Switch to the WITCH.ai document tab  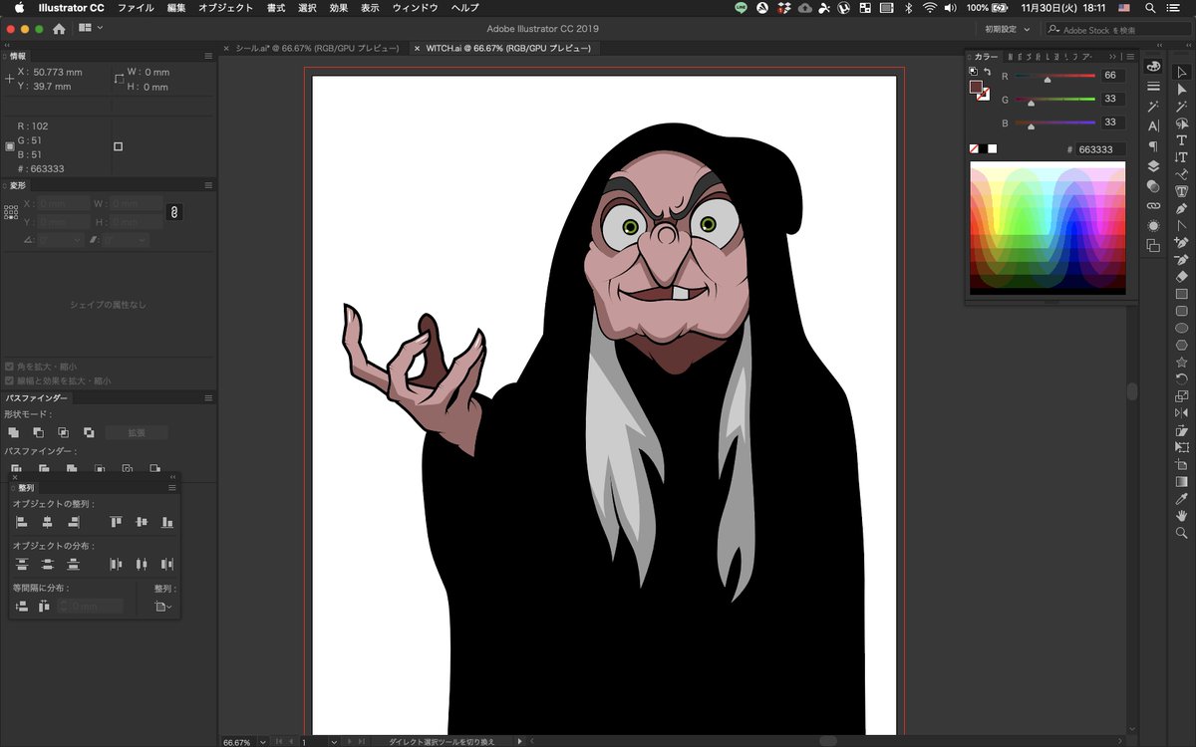tap(508, 48)
